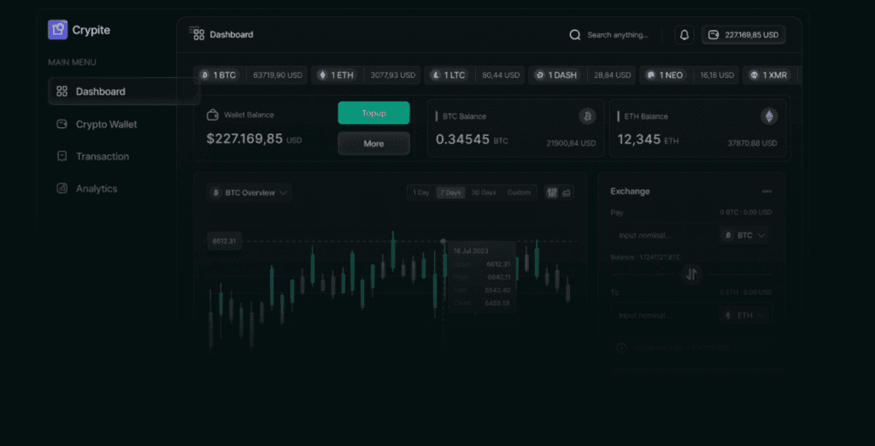The width and height of the screenshot is (875, 446).
Task: Go to Analytics in the main menu
Action: [x=96, y=189]
